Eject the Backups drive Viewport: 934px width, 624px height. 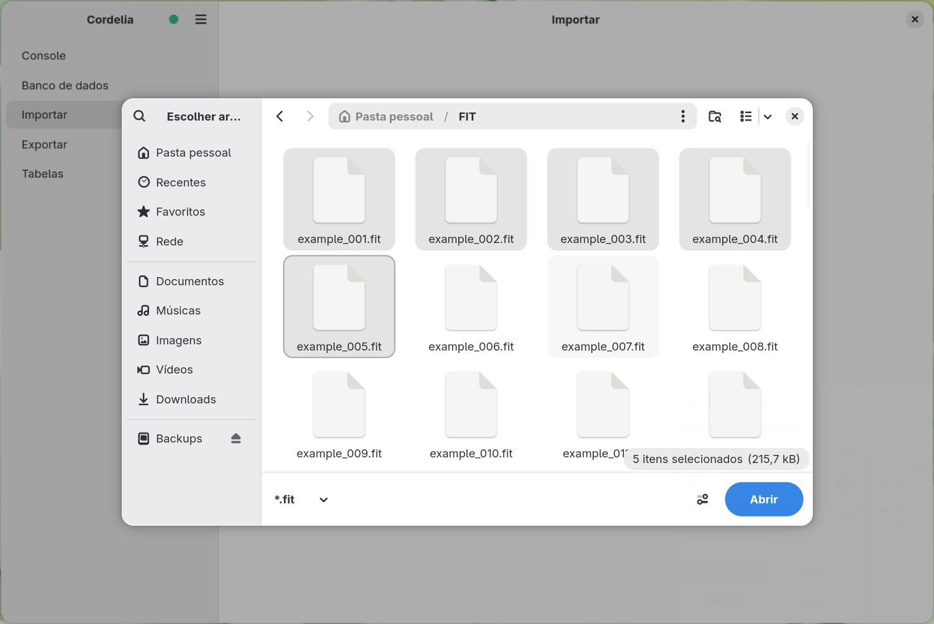point(236,439)
